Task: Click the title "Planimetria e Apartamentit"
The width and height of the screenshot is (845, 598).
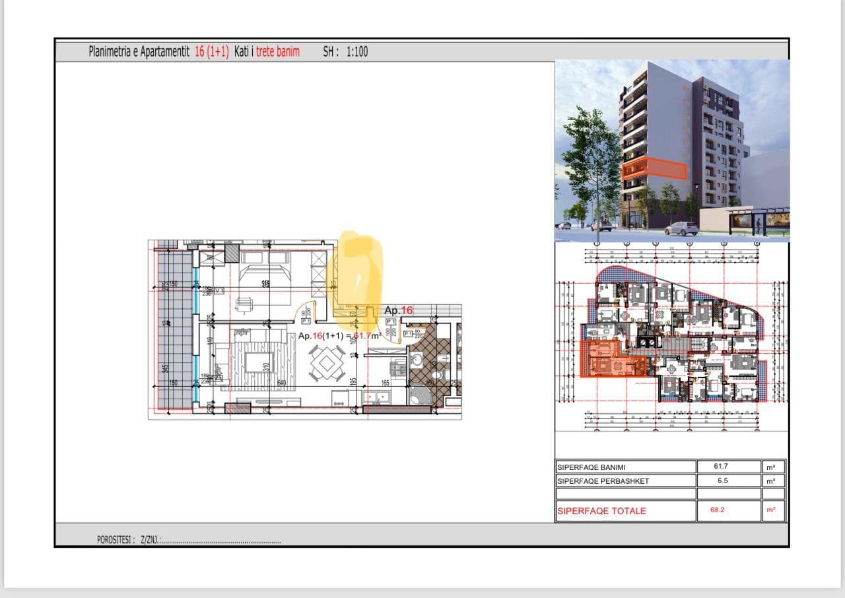Action: point(140,51)
